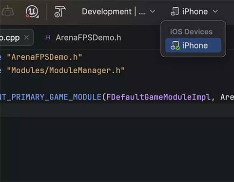Expand the chevron next to Development

[153, 12]
